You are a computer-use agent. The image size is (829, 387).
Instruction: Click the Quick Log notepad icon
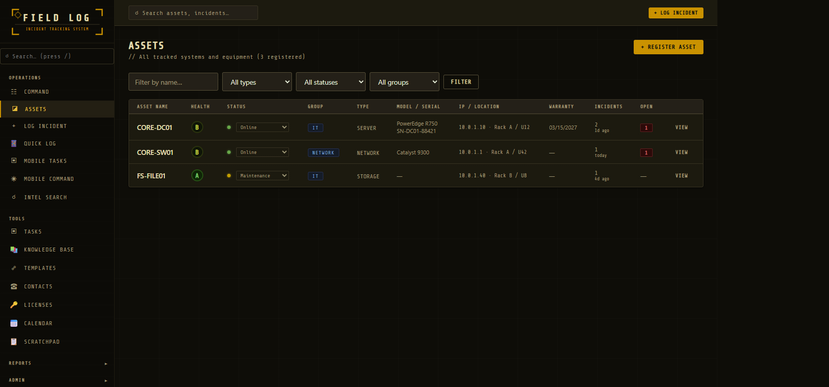14,143
